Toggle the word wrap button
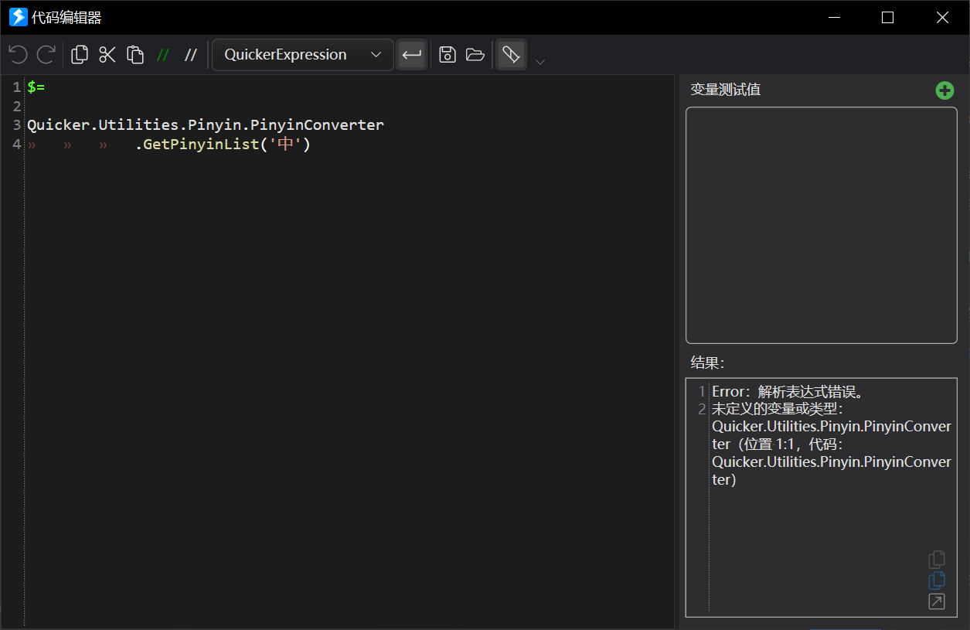Viewport: 970px width, 630px height. (x=412, y=55)
